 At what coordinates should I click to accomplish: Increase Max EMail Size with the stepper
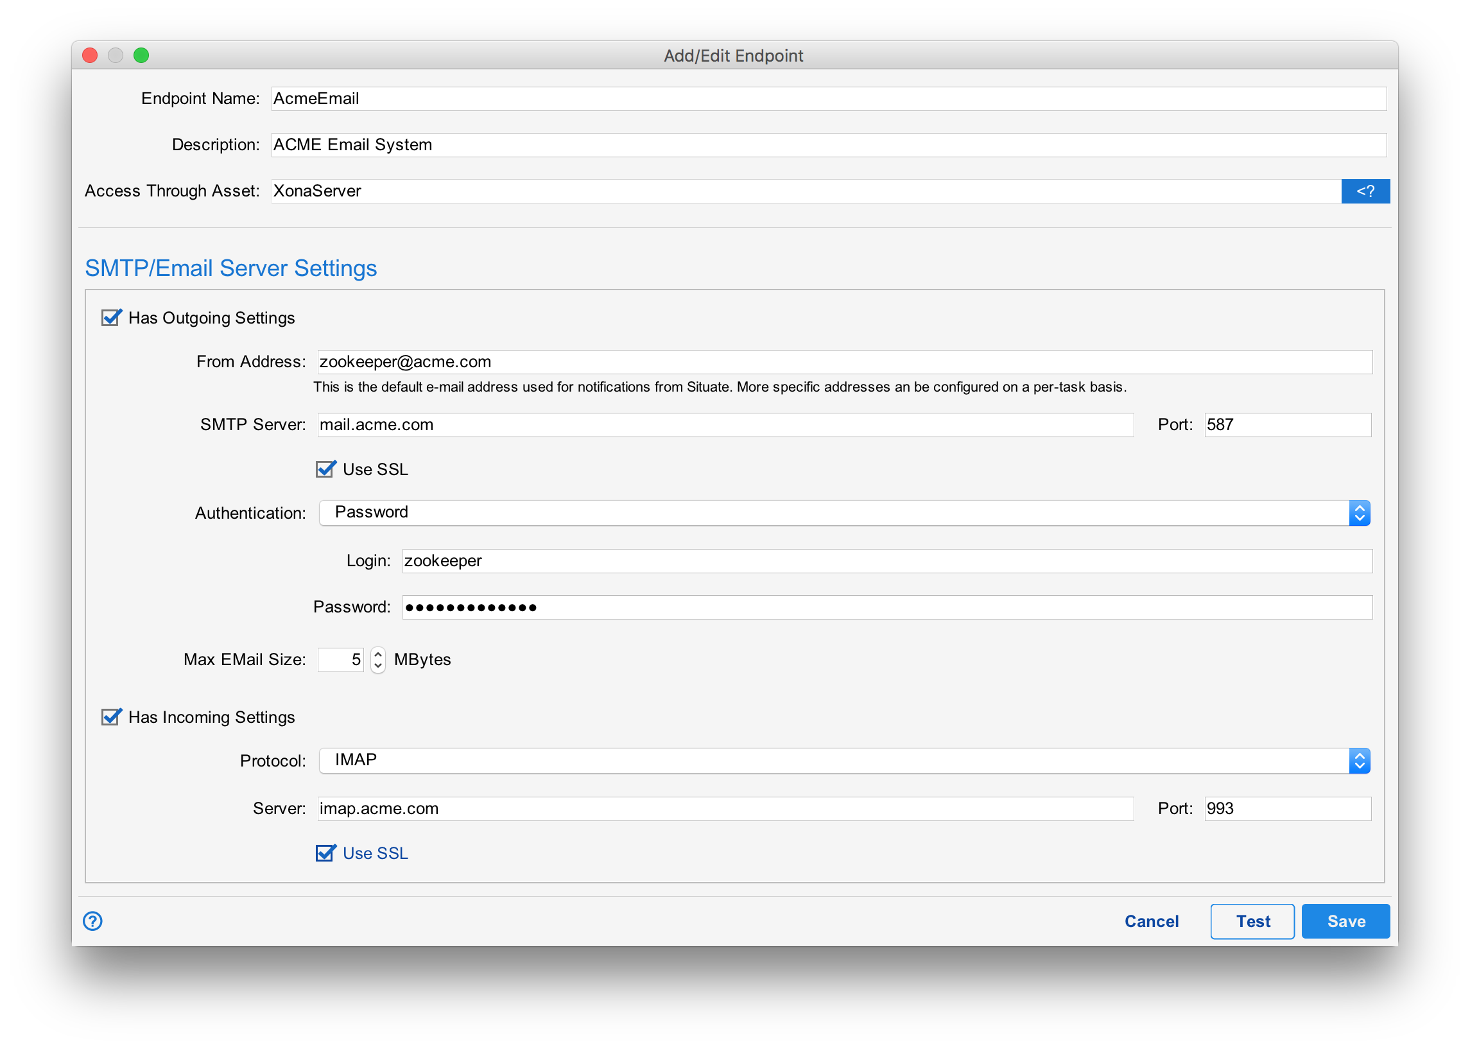[377, 654]
